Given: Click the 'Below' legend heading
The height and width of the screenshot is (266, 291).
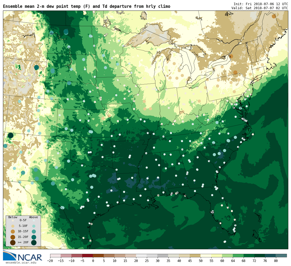Looking at the screenshot, I should click(13, 217).
